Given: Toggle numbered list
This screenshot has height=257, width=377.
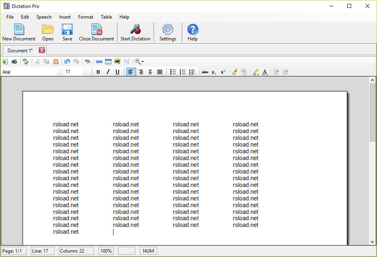Looking at the screenshot, I should [183, 72].
